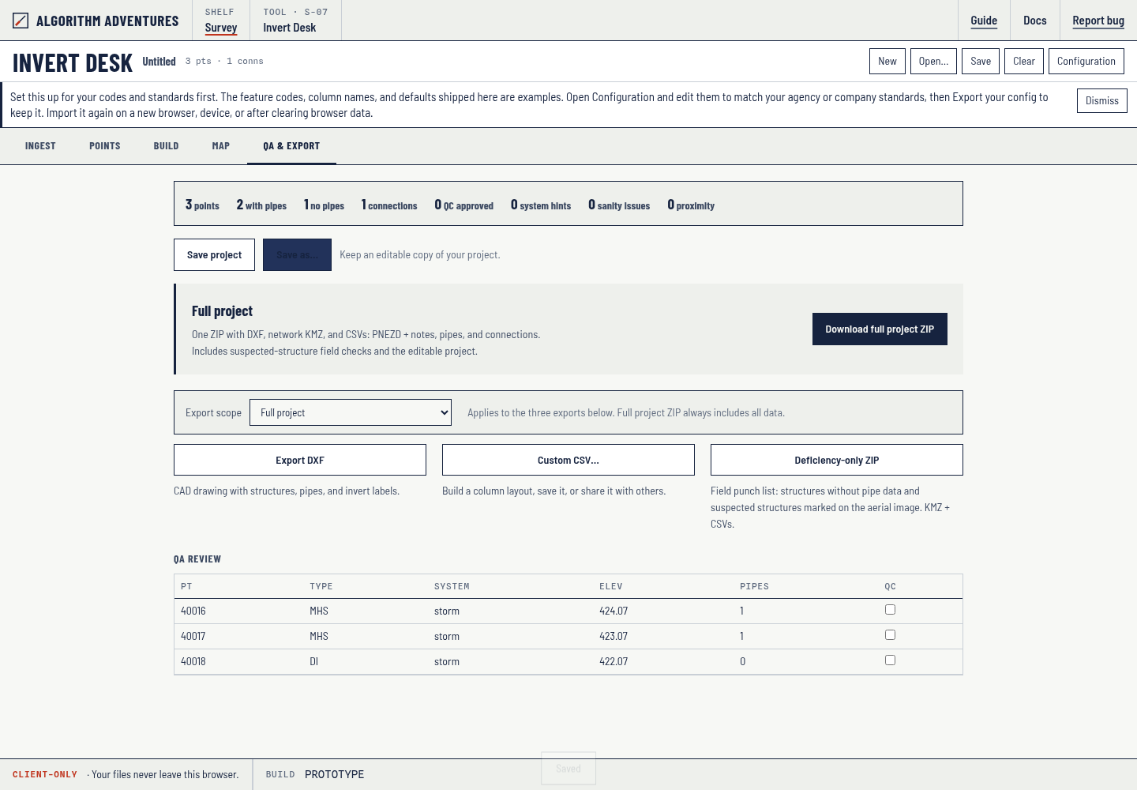Click the Open... button
Image resolution: width=1137 pixels, height=790 pixels.
pos(933,62)
